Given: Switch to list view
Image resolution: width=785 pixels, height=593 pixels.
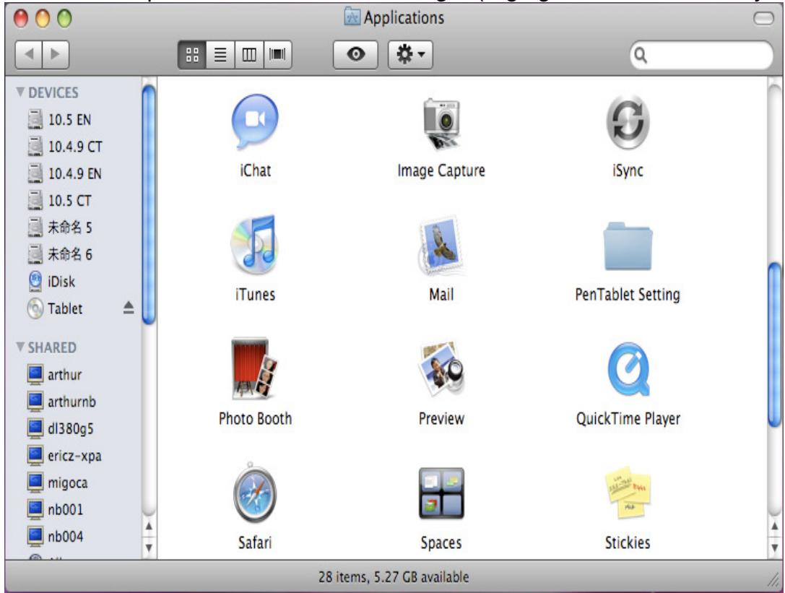Looking at the screenshot, I should click(220, 54).
